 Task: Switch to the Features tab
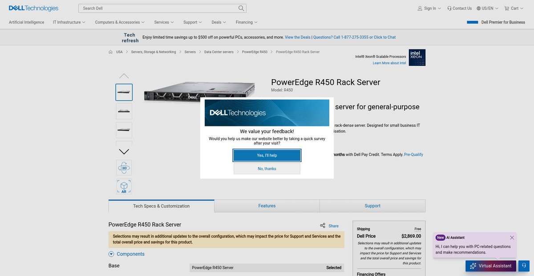(x=267, y=206)
